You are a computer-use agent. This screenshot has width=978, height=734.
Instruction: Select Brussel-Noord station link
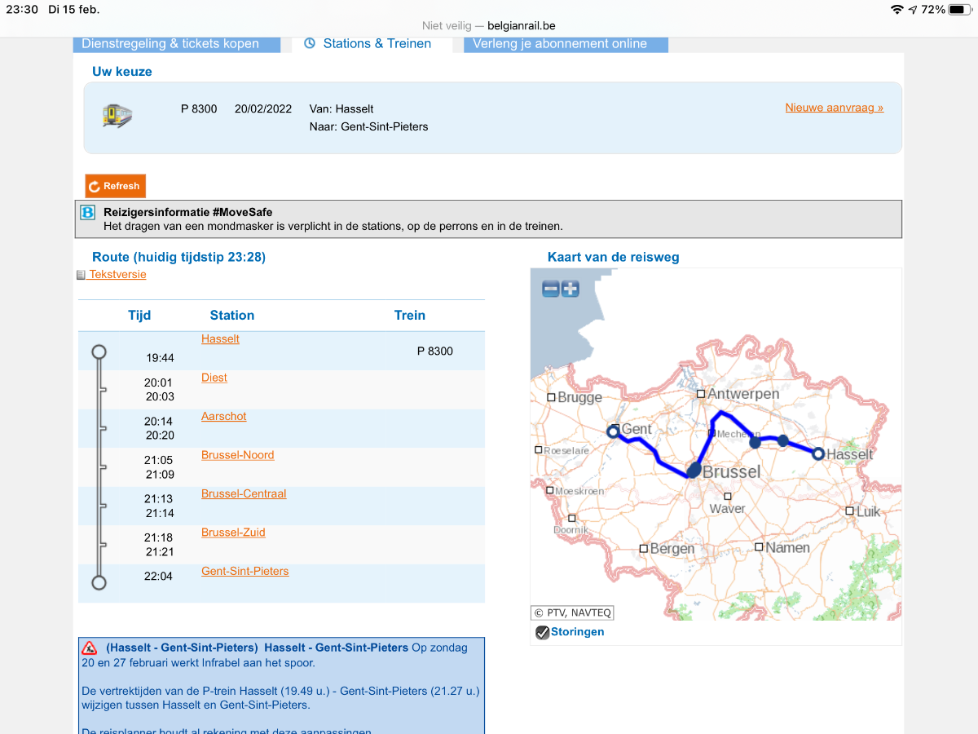click(237, 455)
